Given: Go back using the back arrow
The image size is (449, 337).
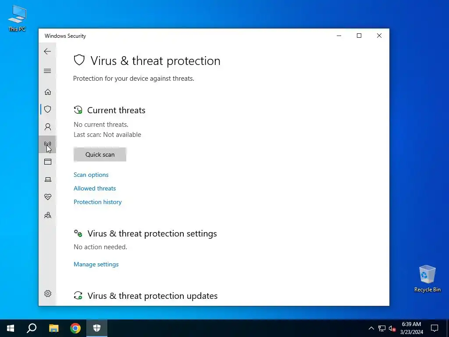Looking at the screenshot, I should click(x=47, y=51).
